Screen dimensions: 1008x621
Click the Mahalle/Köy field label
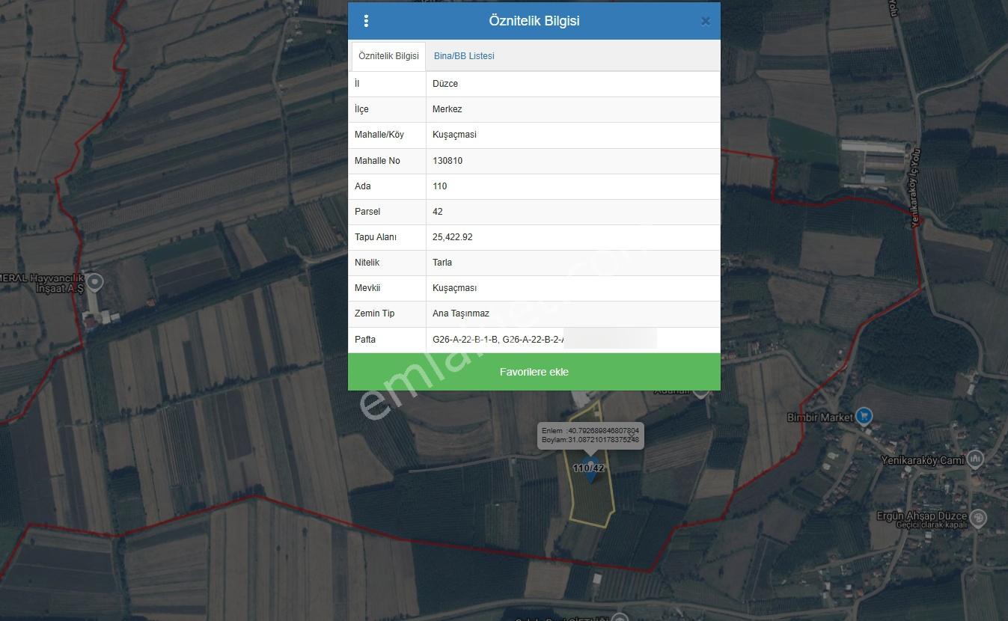pyautogui.click(x=379, y=135)
